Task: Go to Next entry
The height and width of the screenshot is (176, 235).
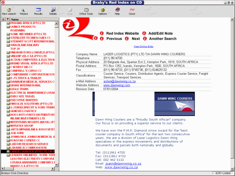Action: (136, 39)
